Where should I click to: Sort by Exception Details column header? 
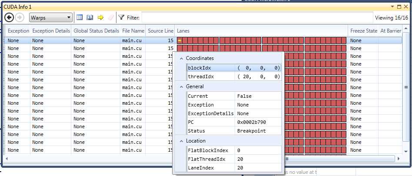click(51, 31)
